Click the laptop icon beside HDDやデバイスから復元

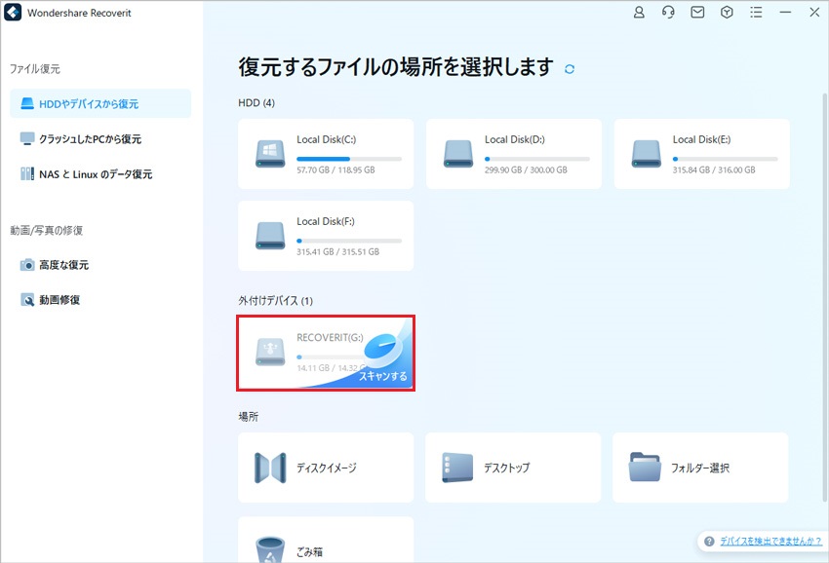pyautogui.click(x=27, y=103)
